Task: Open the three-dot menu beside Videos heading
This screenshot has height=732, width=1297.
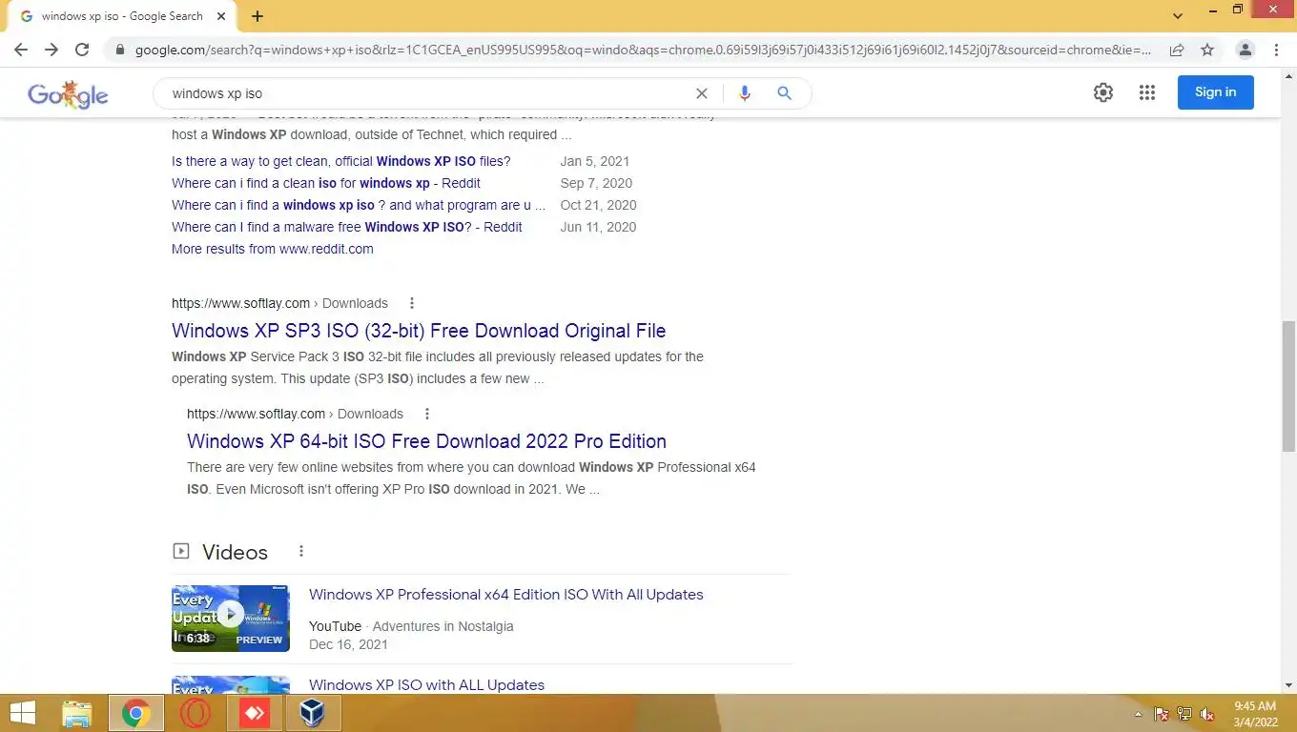Action: [x=301, y=551]
